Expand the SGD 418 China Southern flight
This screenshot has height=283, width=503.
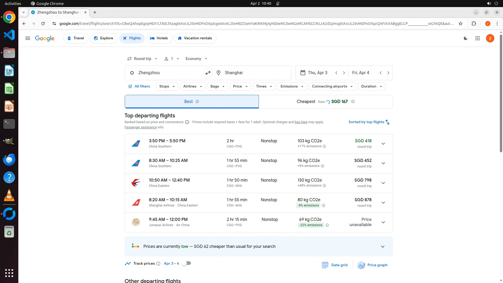pos(383,144)
